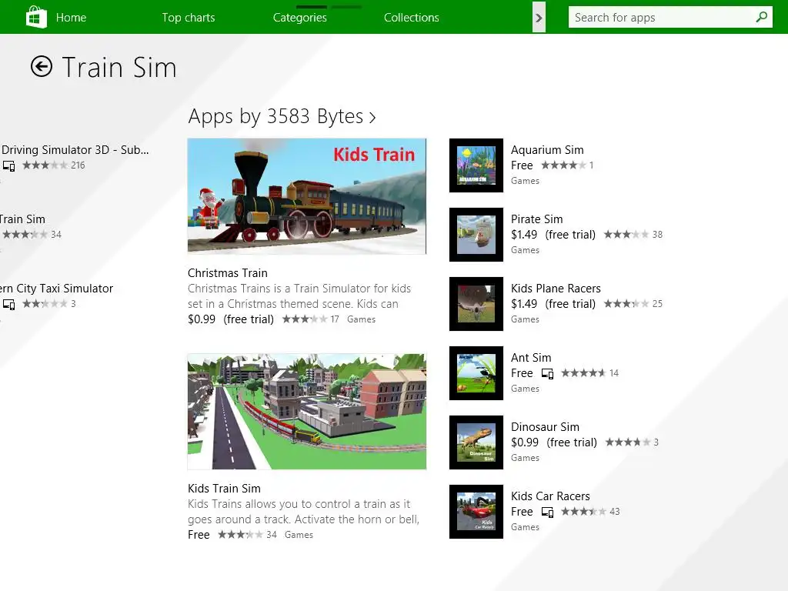Open the Christmas Train title link
Viewport: 788px width, 591px height.
[228, 273]
